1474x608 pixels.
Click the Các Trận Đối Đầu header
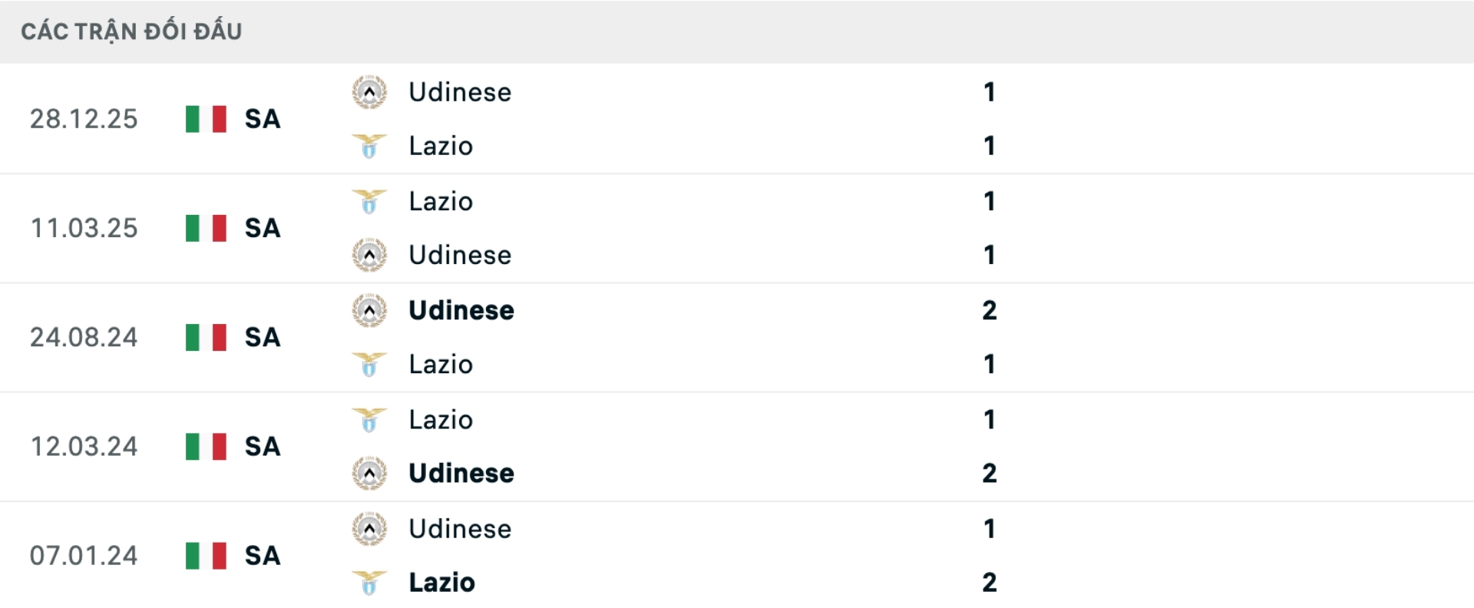pyautogui.click(x=131, y=31)
